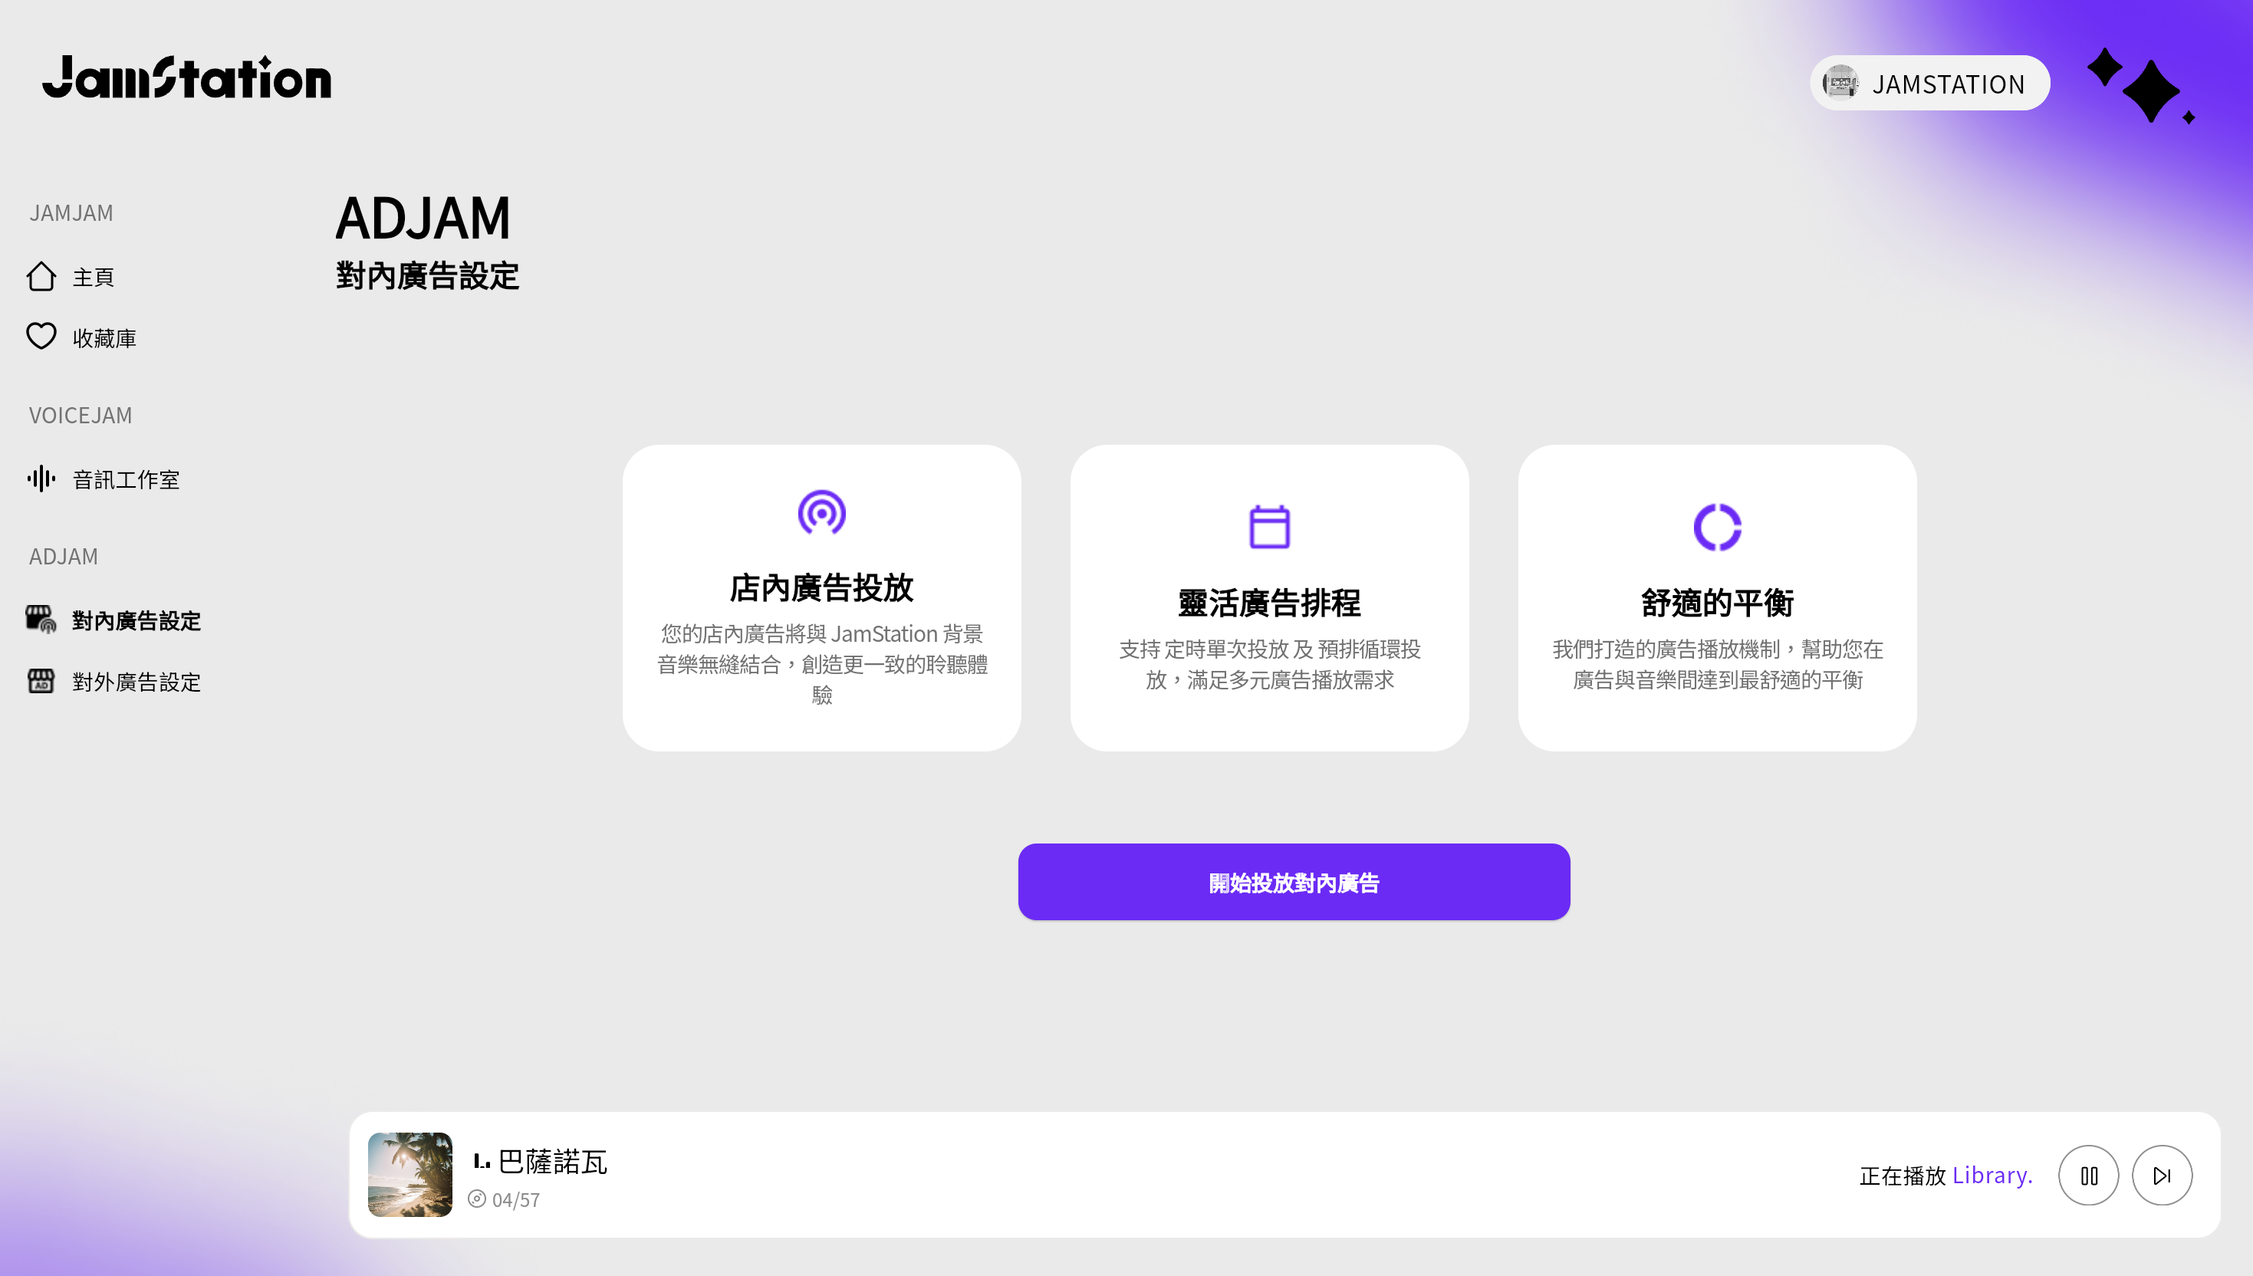The width and height of the screenshot is (2253, 1276).
Task: Skip to the next track
Action: coord(2162,1176)
